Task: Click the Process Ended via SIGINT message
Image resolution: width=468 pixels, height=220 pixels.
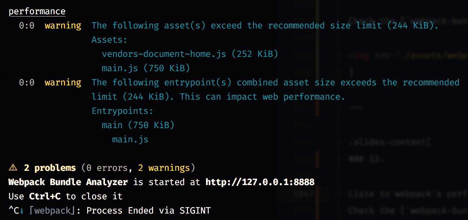Action: click(148, 211)
